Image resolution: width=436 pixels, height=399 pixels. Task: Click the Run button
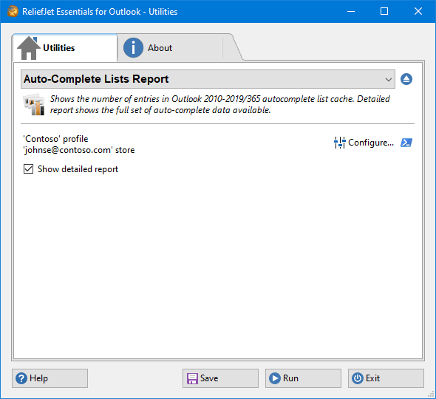pyautogui.click(x=303, y=378)
